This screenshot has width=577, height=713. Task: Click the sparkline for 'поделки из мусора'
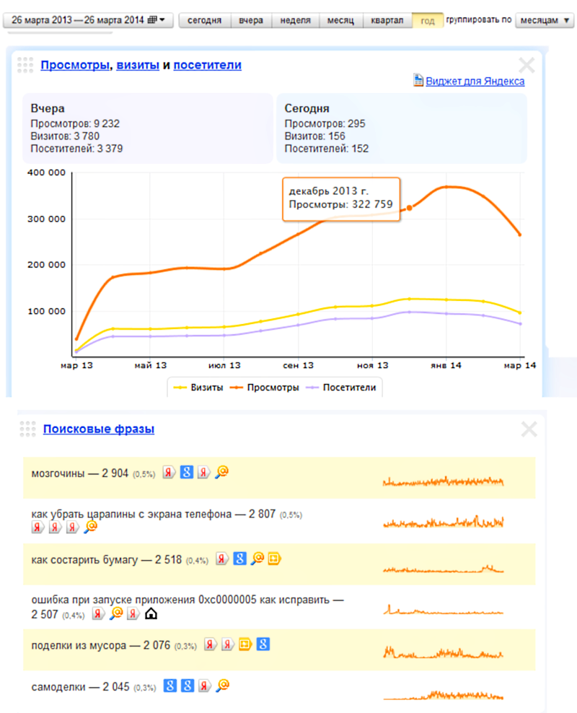444,652
